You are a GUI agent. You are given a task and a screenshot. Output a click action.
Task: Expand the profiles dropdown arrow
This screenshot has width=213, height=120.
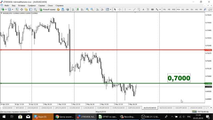coord(13,10)
